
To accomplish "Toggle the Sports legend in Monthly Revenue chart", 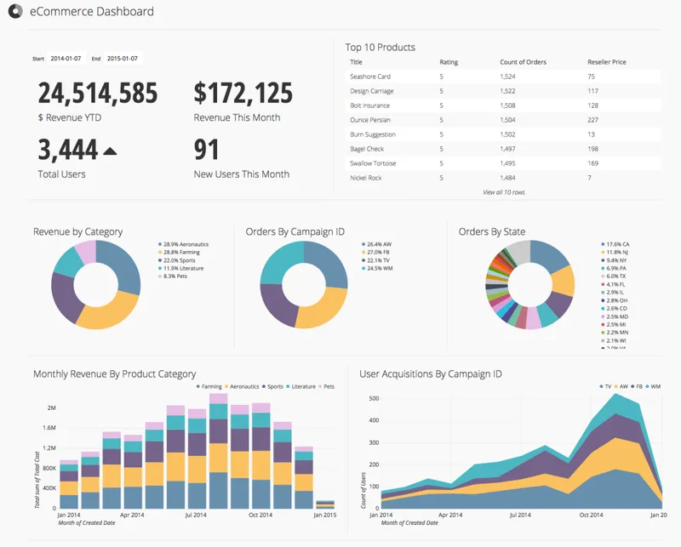I will coord(272,386).
